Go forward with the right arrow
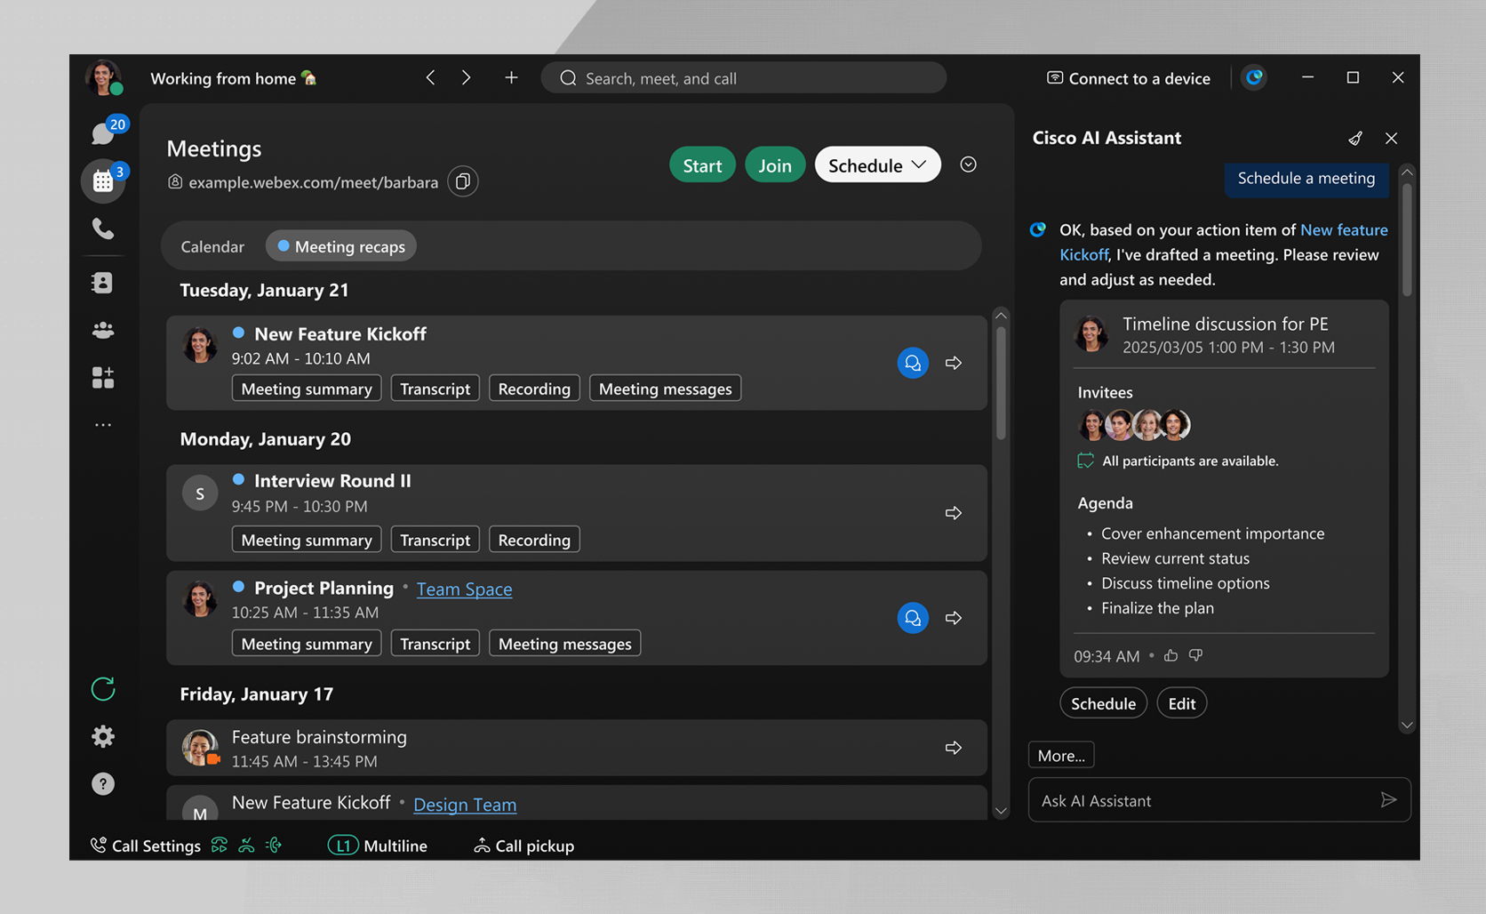 coord(466,78)
